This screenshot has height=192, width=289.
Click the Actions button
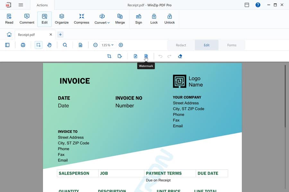[x=42, y=5]
